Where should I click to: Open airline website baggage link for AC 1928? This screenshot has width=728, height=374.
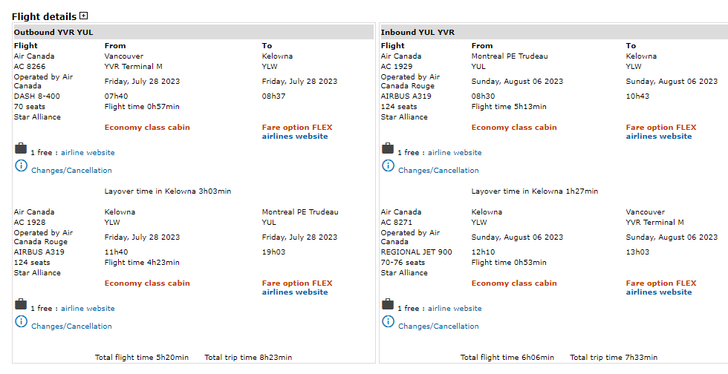(x=88, y=309)
